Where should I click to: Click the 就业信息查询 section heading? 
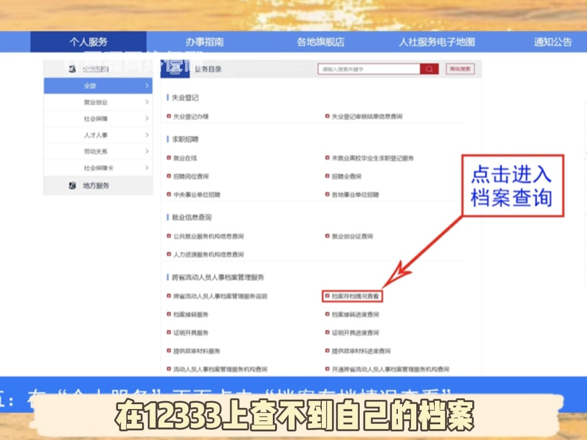[192, 218]
